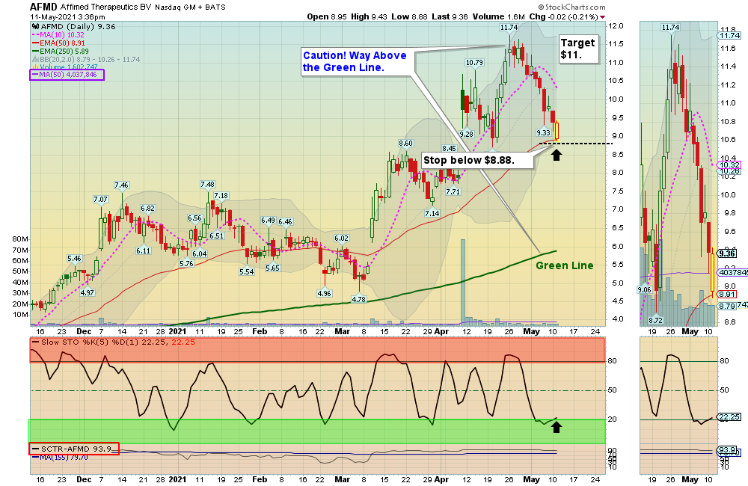This screenshot has height=486, width=748.
Task: Click the Slow STO line marker icon
Action: pyautogui.click(x=34, y=341)
